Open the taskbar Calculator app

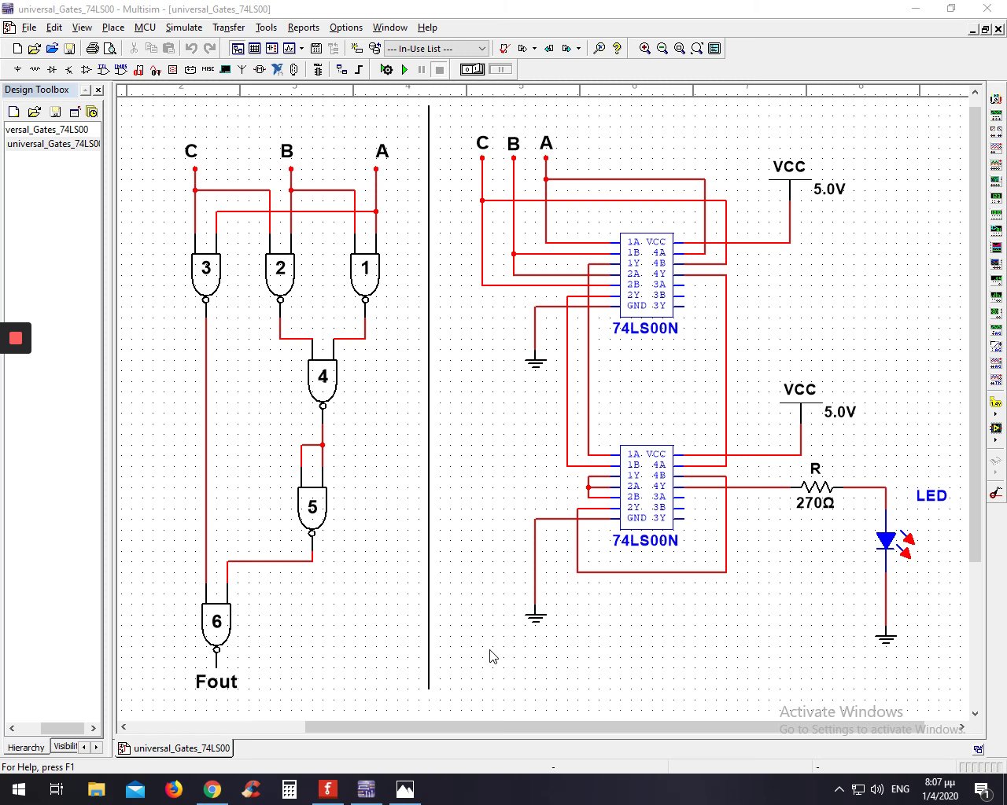(x=290, y=789)
